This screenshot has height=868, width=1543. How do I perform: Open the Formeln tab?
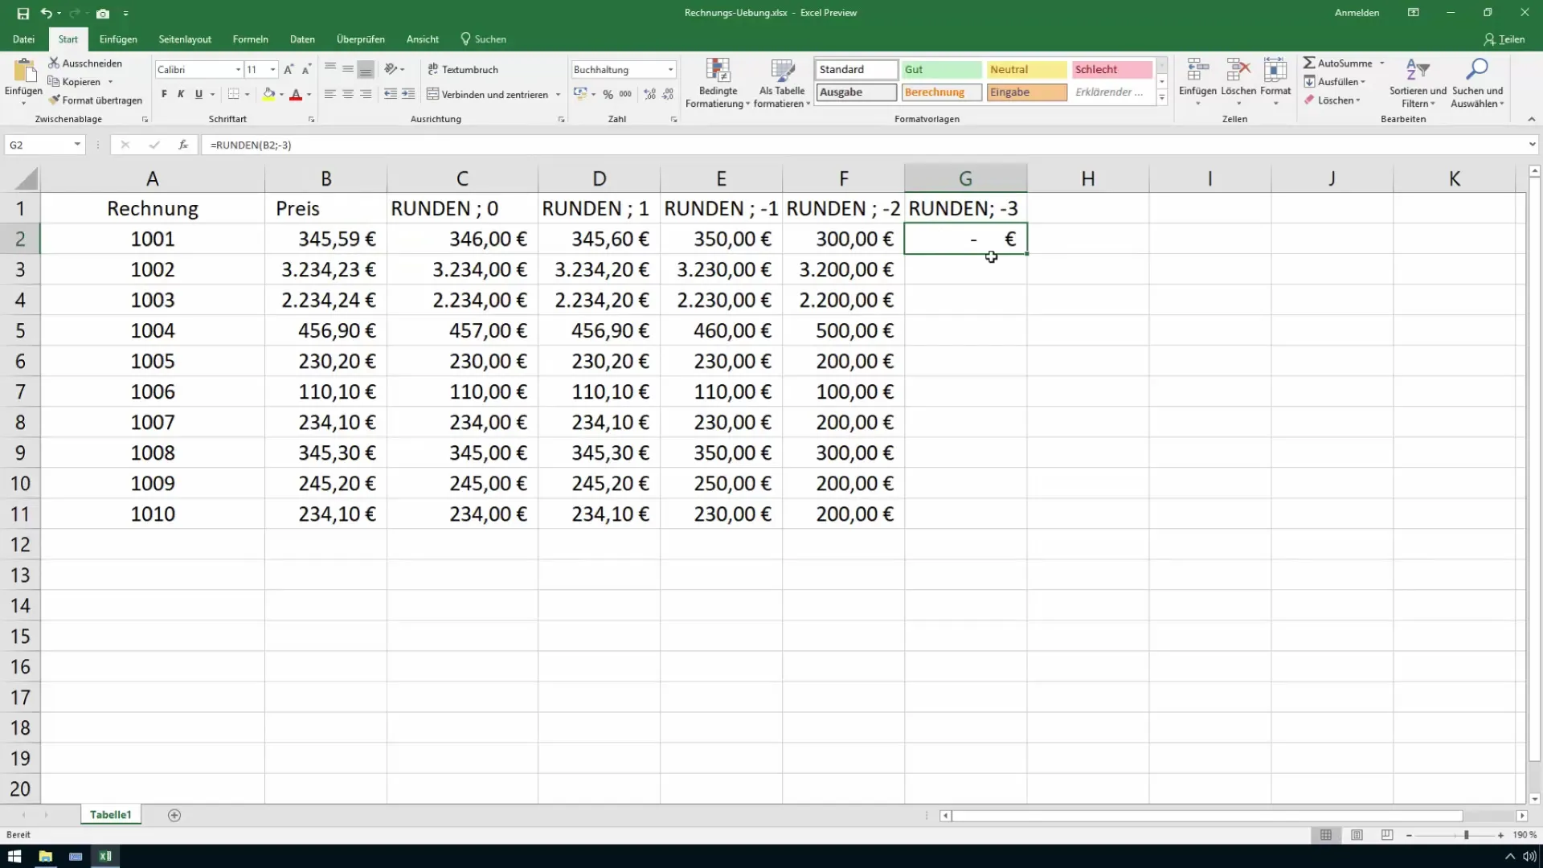tap(250, 39)
